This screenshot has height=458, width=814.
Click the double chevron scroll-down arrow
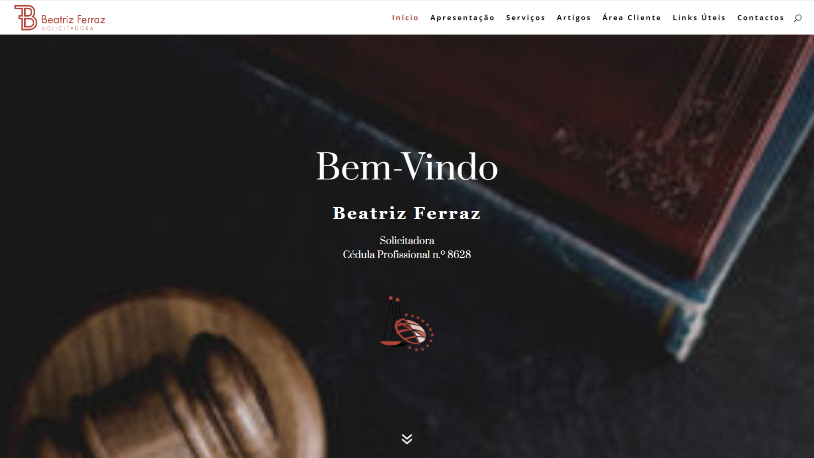[x=407, y=439]
